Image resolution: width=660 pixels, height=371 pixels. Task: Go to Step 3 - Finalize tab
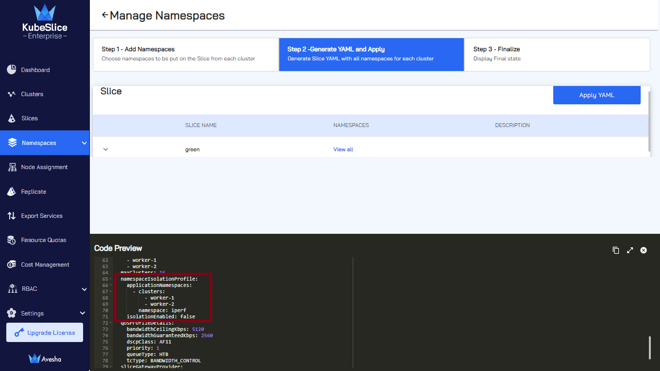click(557, 55)
